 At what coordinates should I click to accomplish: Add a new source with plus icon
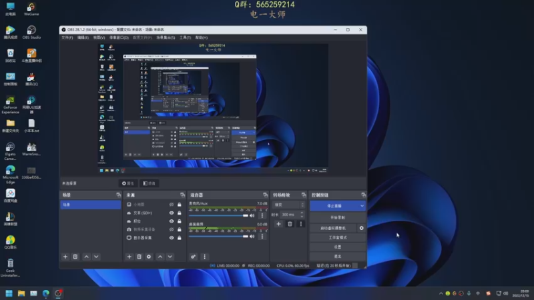[129, 257]
